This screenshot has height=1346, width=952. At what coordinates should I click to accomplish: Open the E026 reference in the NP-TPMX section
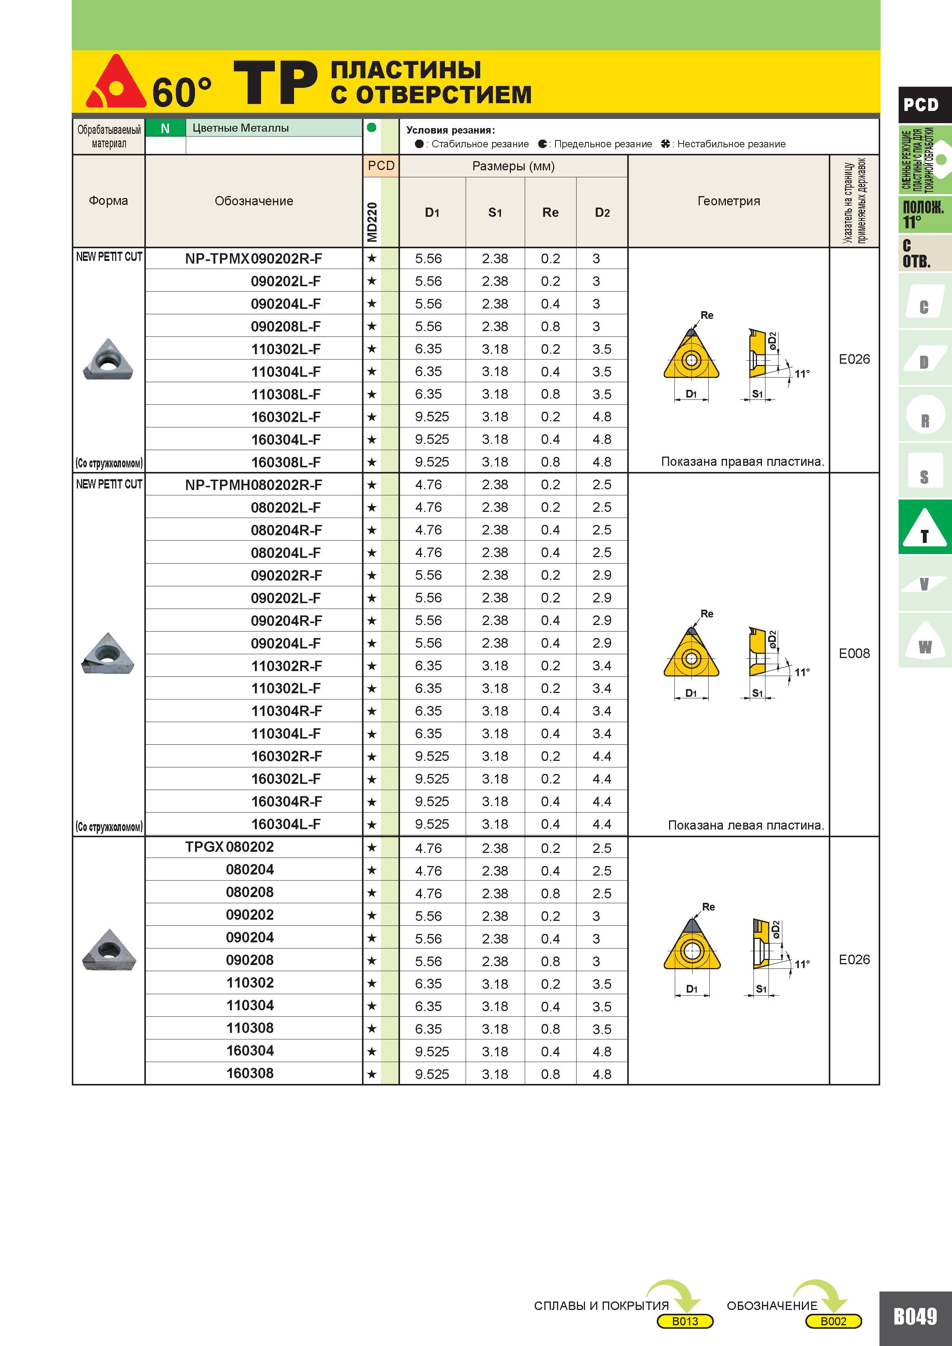click(x=854, y=359)
